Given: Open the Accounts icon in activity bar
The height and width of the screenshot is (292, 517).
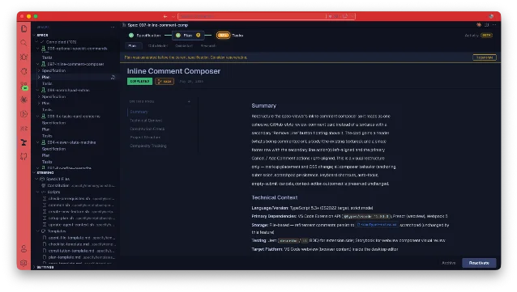Looking at the screenshot, I should pyautogui.click(x=23, y=248).
